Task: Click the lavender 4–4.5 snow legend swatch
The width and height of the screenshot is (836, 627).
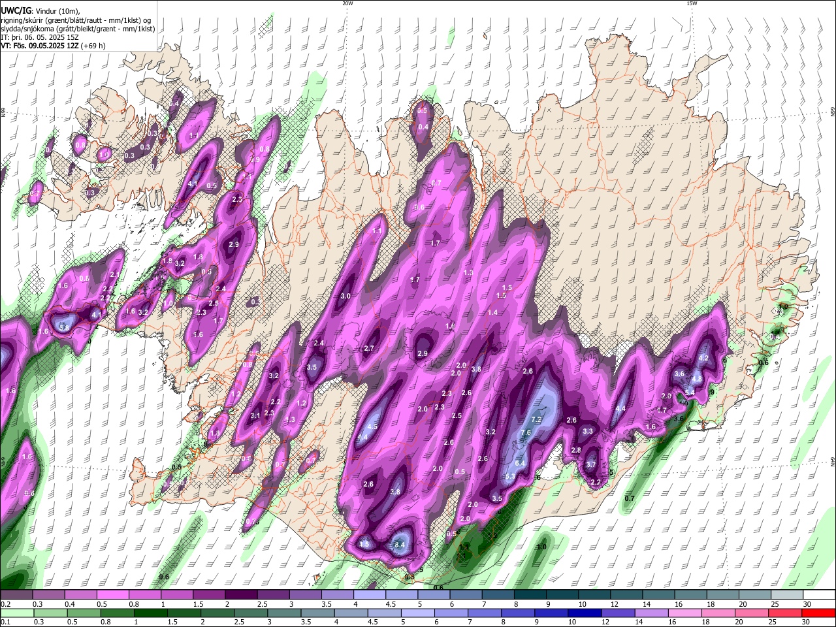Action: pos(370,595)
